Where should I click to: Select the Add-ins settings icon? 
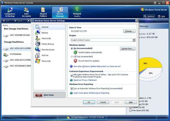(38, 55)
